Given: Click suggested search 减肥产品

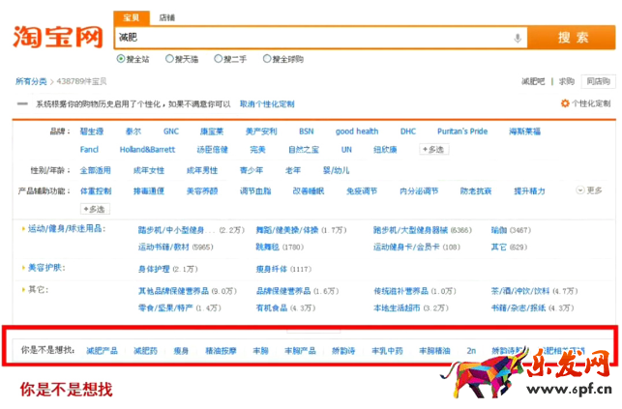Looking at the screenshot, I should tap(102, 351).
